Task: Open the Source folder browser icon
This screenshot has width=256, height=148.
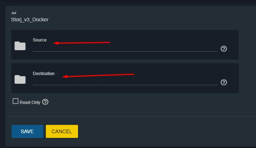Action: [20, 46]
